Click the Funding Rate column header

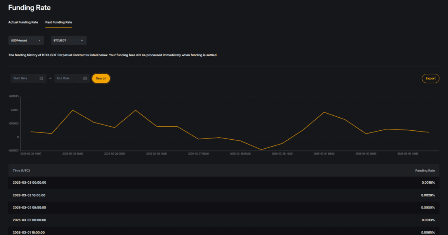425,170
